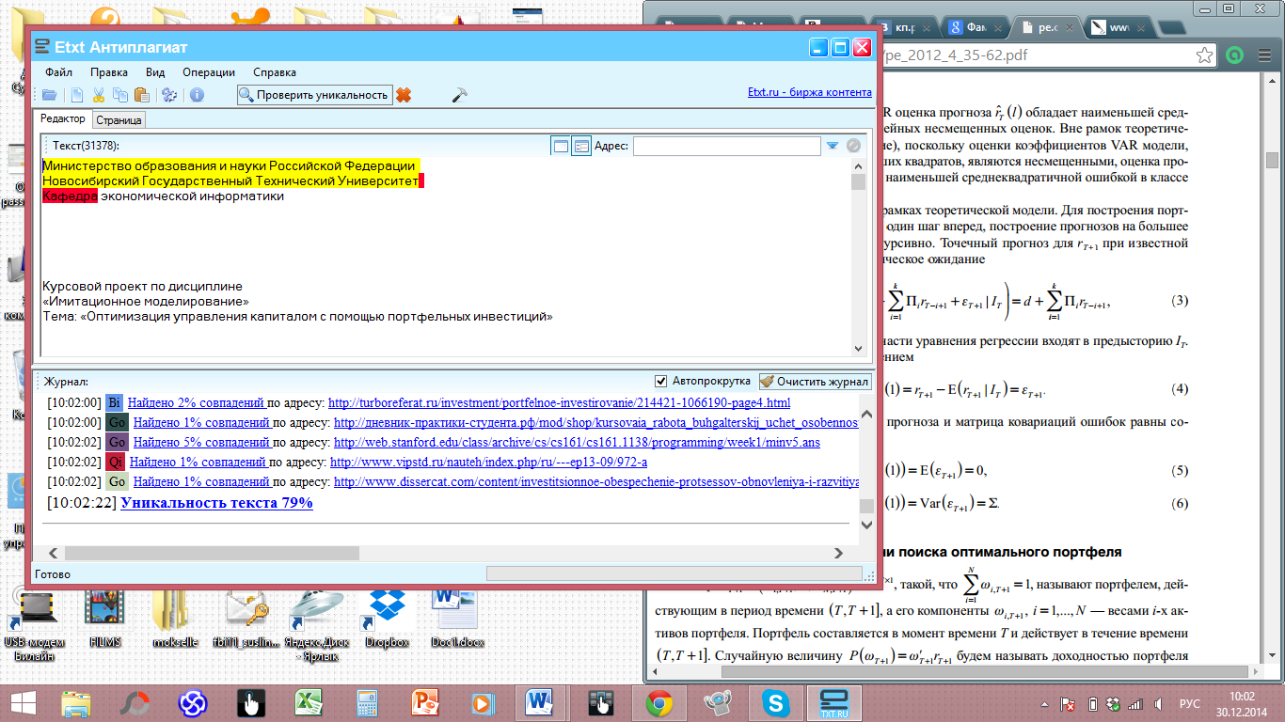Open the Файл menu

[x=58, y=72]
